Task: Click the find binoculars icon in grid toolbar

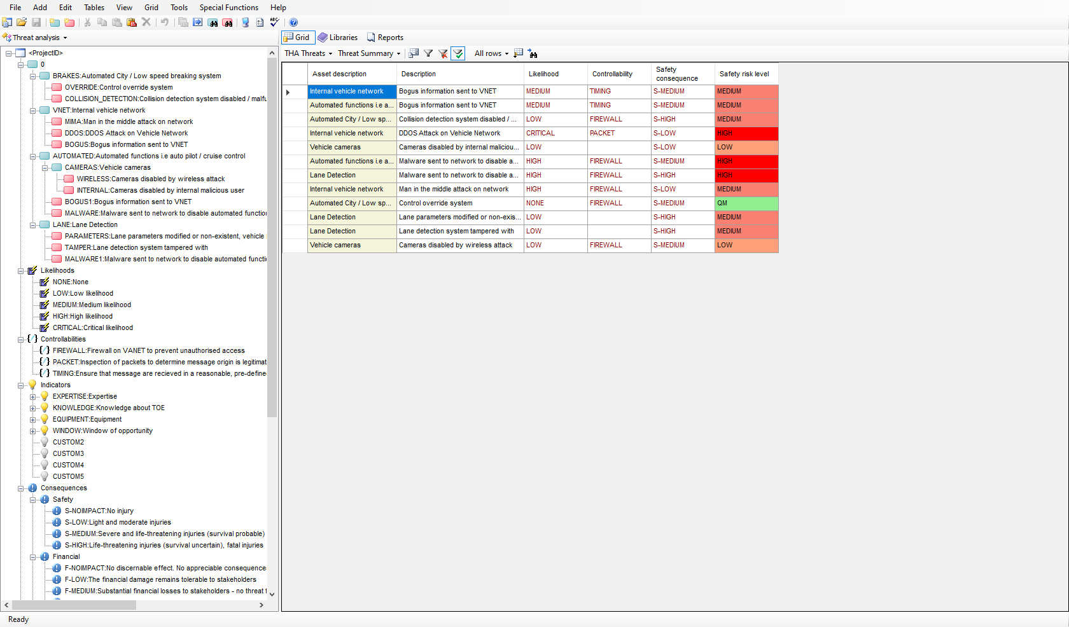Action: point(533,53)
